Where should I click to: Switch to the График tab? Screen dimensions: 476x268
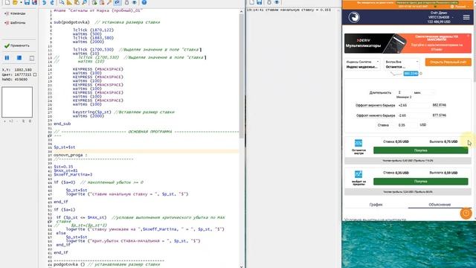pyautogui.click(x=376, y=205)
